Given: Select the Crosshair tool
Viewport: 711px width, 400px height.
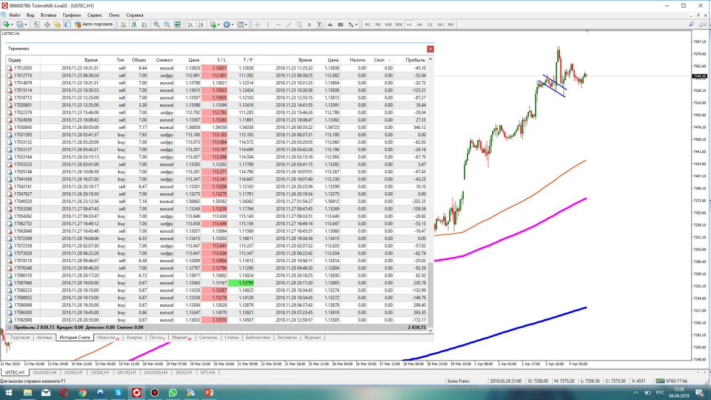Looking at the screenshot, I should (258, 24).
